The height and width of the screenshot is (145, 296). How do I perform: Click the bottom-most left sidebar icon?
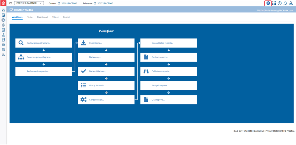tap(3, 55)
